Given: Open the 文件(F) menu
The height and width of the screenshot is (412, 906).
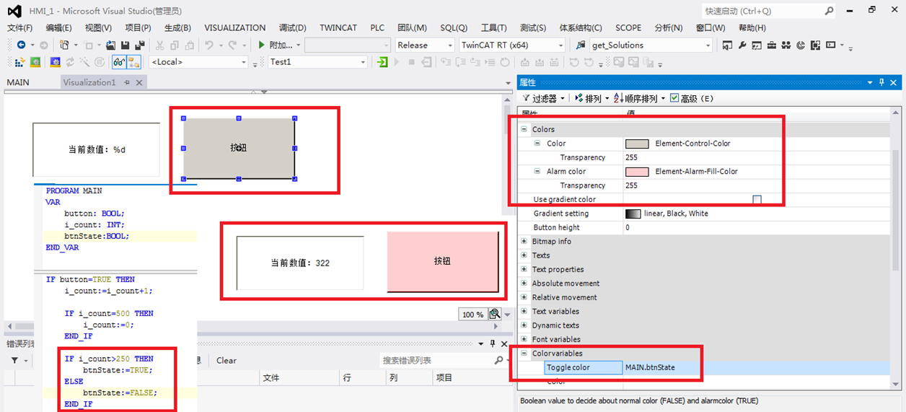Looking at the screenshot, I should pyautogui.click(x=19, y=27).
